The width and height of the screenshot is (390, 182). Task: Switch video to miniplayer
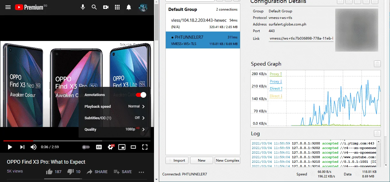[x=122, y=147]
